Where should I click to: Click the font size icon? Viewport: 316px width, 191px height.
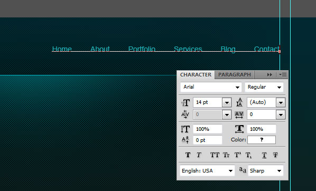pyautogui.click(x=185, y=103)
